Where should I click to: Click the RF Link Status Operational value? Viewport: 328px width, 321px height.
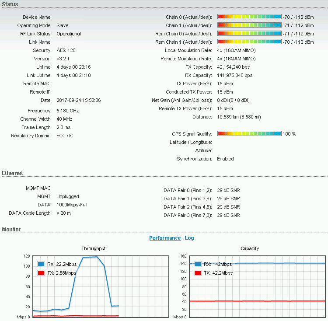69,34
